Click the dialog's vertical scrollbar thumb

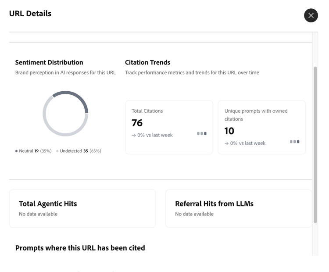[315, 145]
